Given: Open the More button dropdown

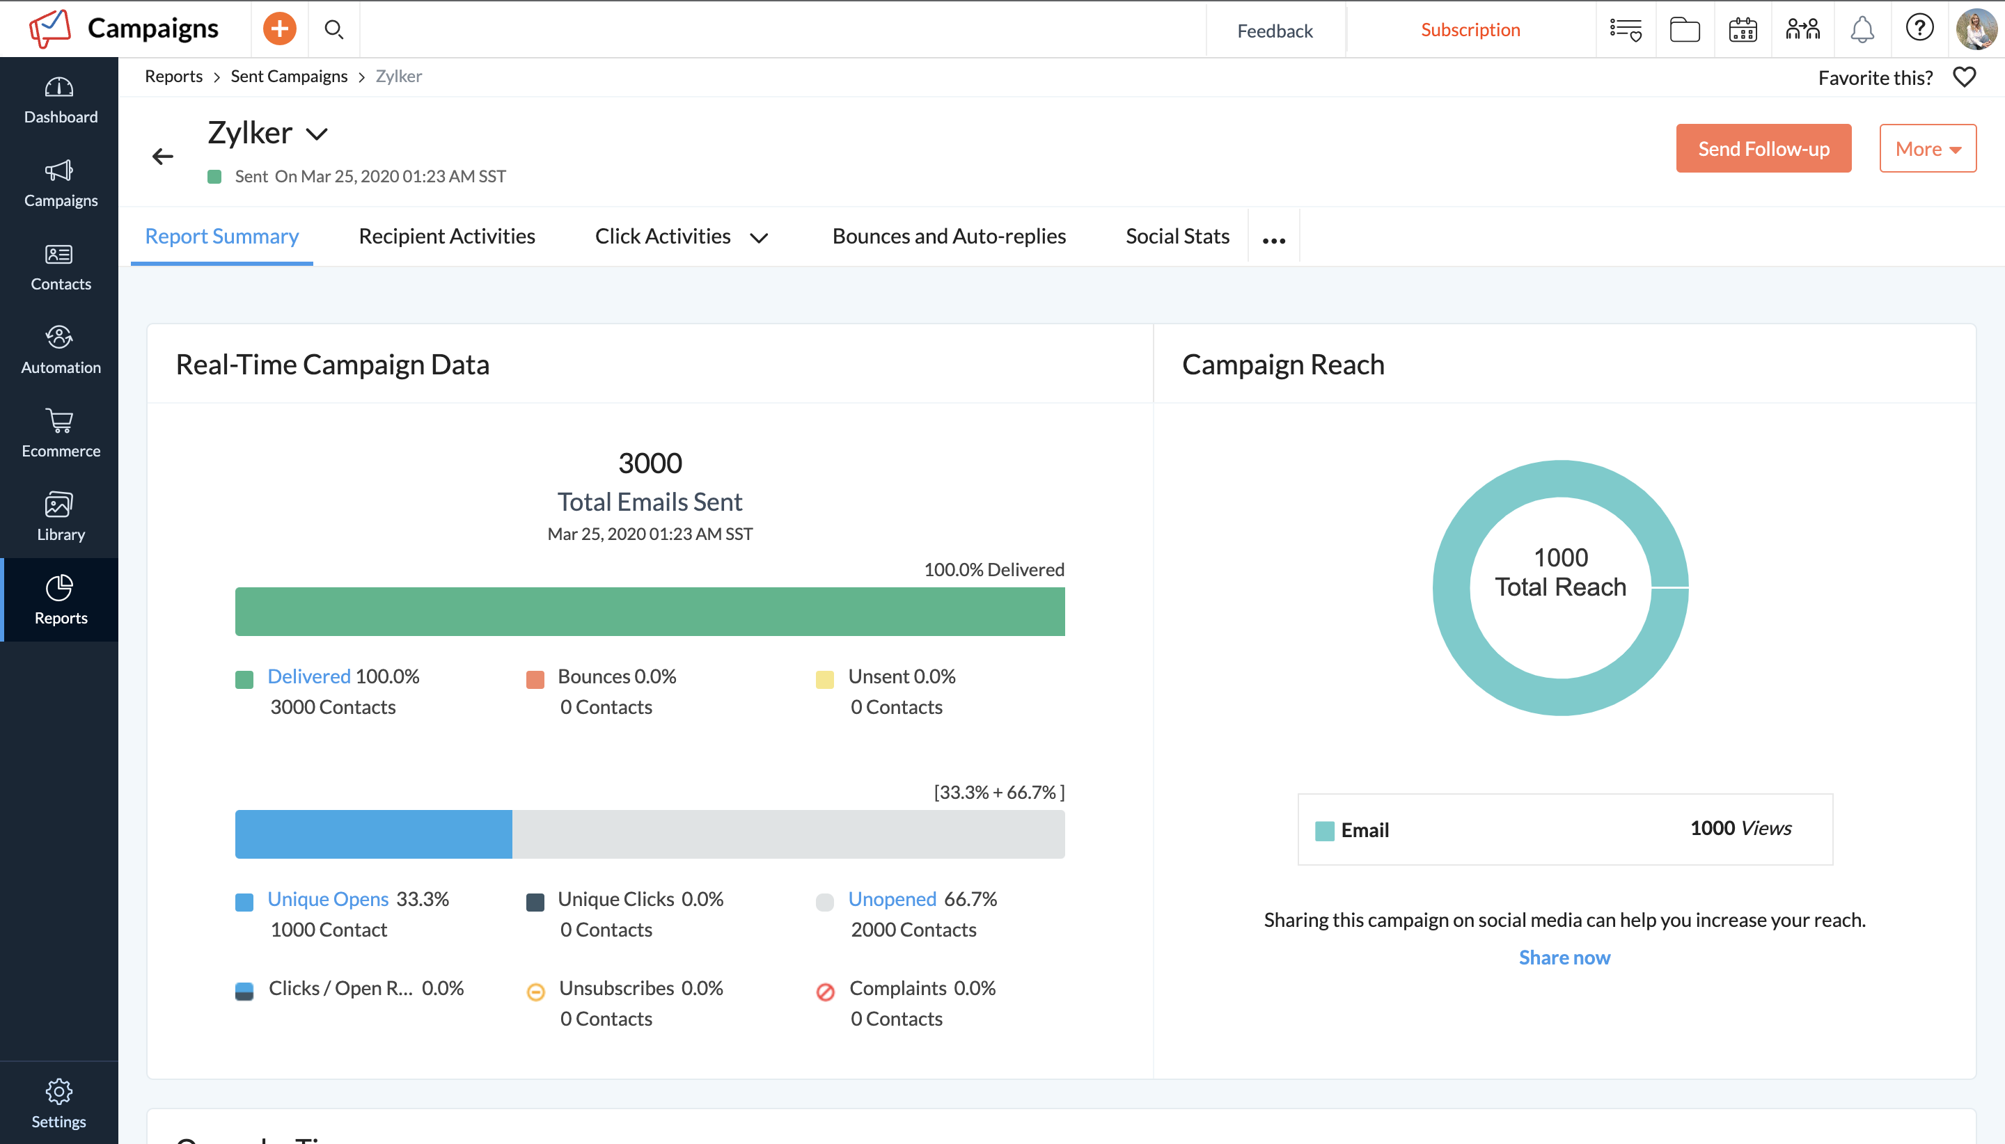Looking at the screenshot, I should click(1926, 148).
